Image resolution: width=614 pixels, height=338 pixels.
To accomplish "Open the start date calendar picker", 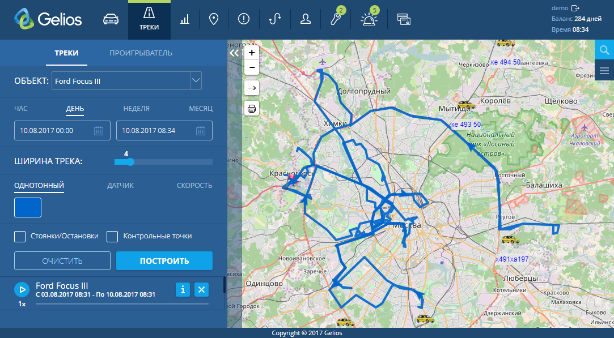I will [x=99, y=131].
